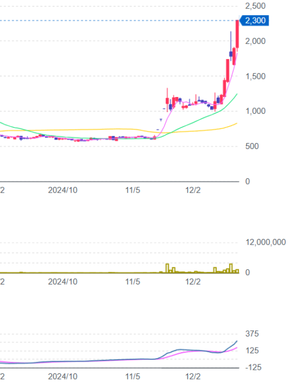Select the 12/2 date label under indicator chart
292x382 pixels.
coord(193,377)
